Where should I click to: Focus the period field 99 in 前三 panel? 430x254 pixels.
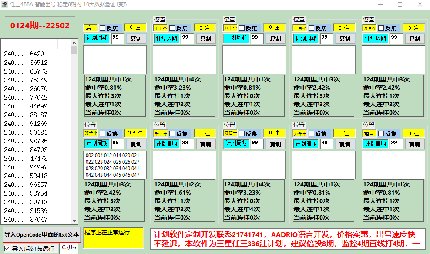tap(396, 144)
